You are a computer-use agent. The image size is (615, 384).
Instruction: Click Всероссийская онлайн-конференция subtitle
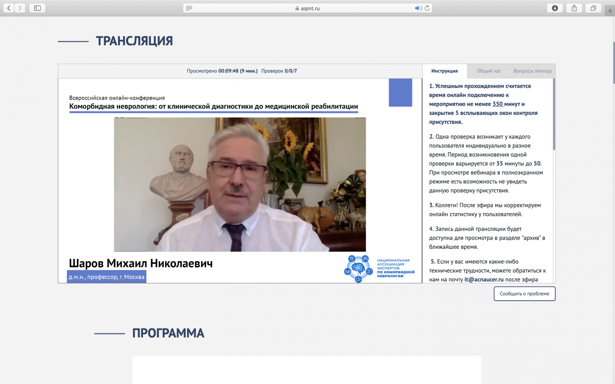coord(117,98)
